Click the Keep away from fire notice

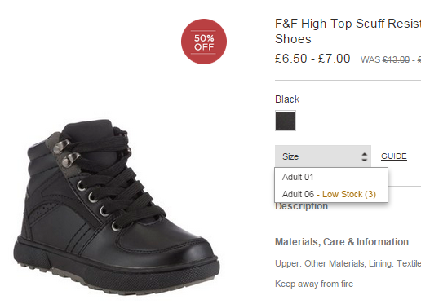(x=314, y=284)
